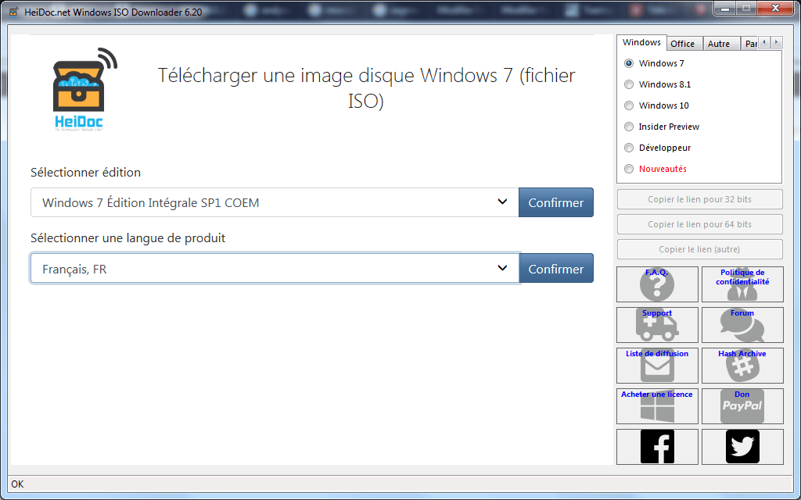Click the Sélectionner édition label
Viewport: 801px width, 500px height.
86,173
